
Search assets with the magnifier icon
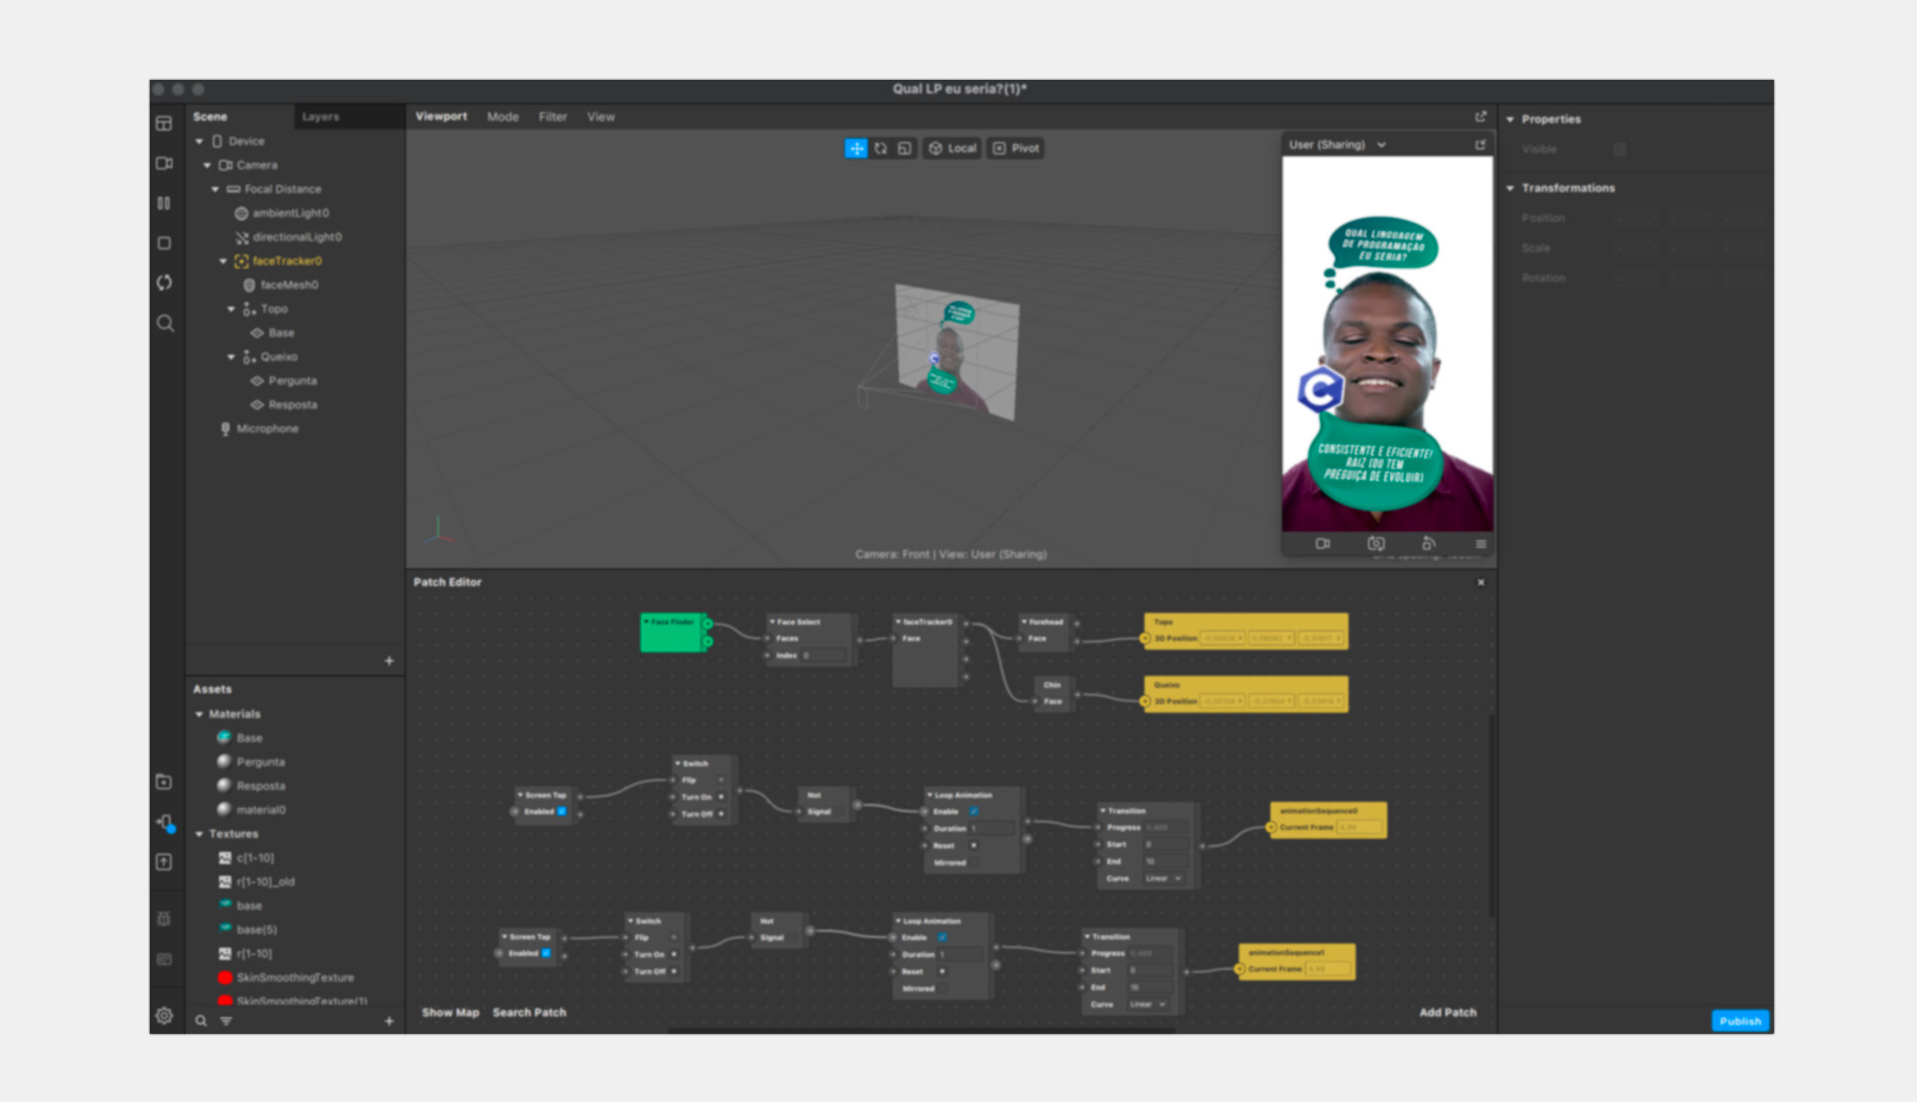pyautogui.click(x=201, y=1021)
